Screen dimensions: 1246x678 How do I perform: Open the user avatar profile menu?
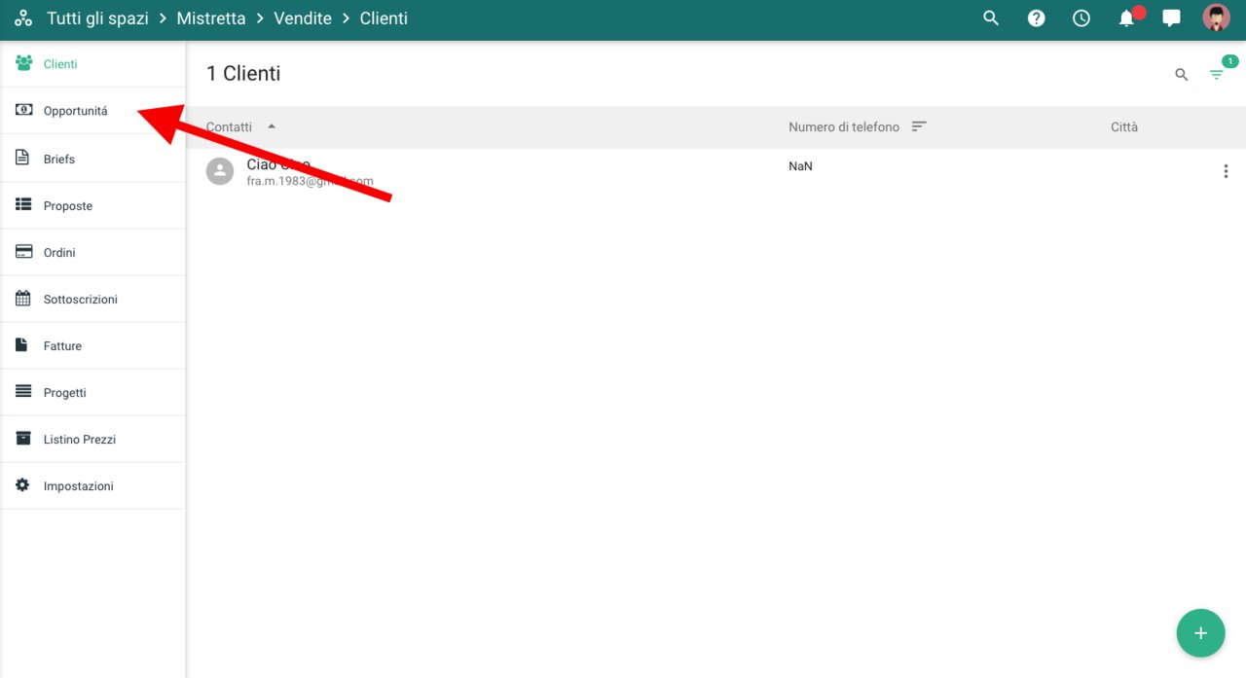(x=1216, y=18)
